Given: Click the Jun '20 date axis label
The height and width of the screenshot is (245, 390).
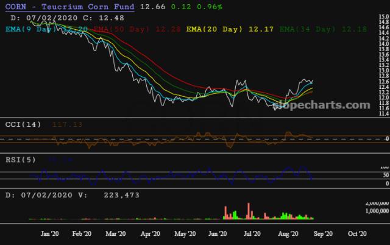Looking at the screenshot, I should tap(218, 233).
